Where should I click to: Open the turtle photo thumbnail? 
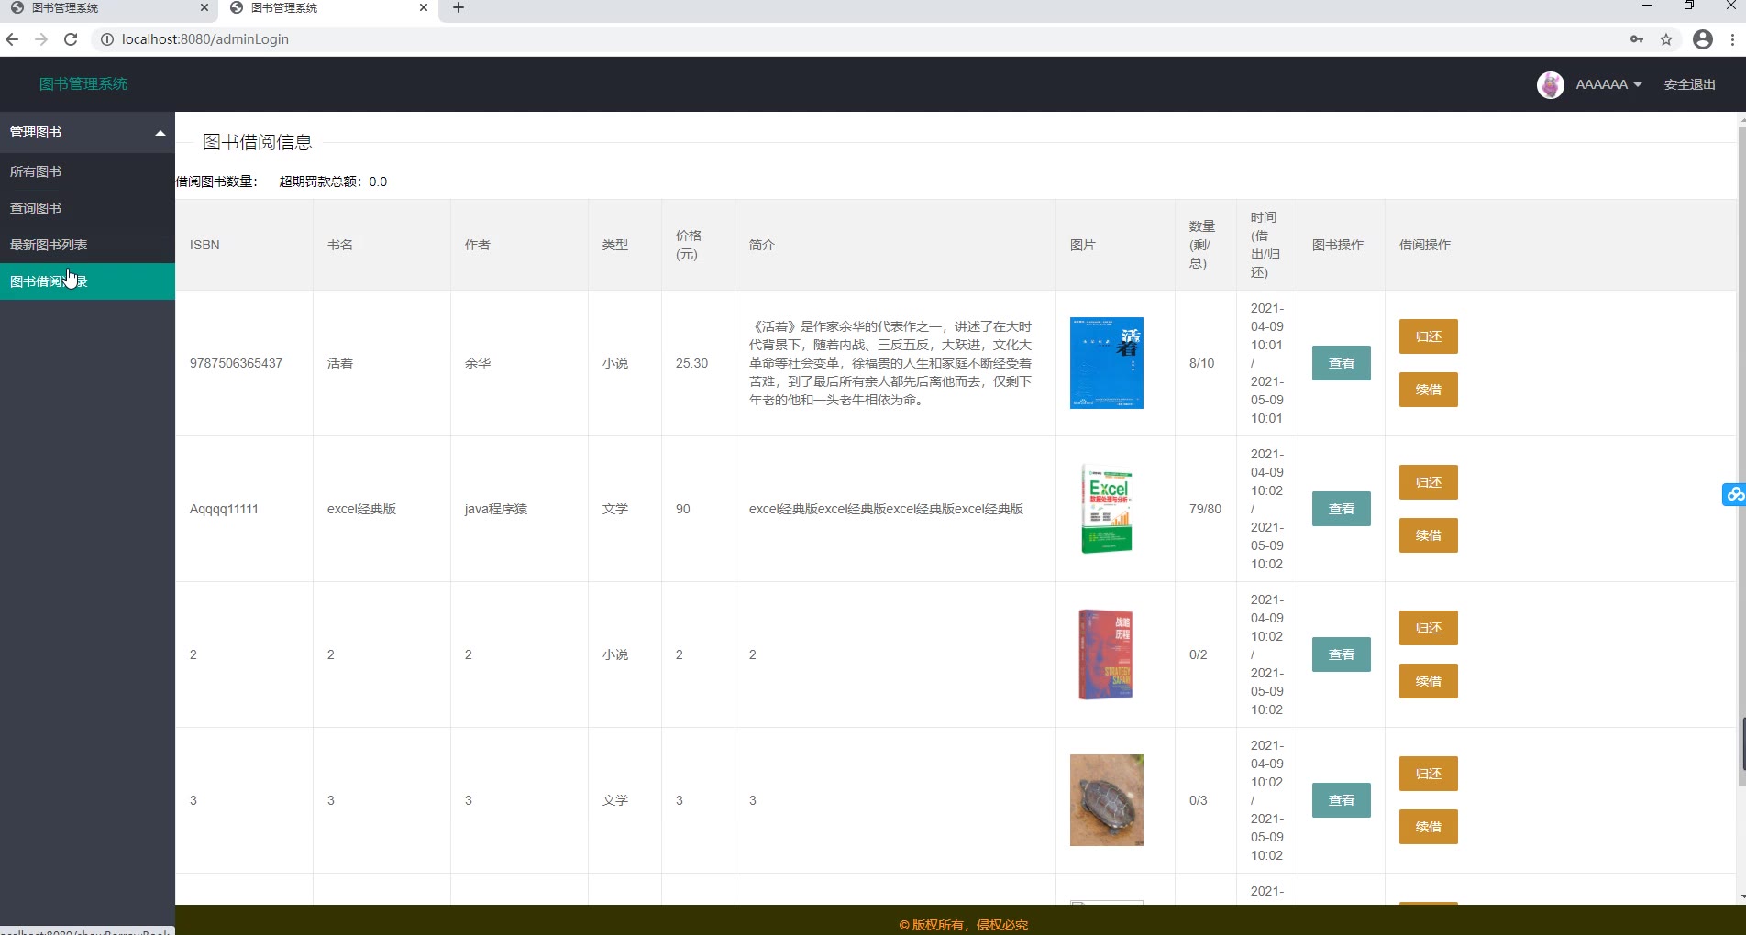pos(1107,800)
